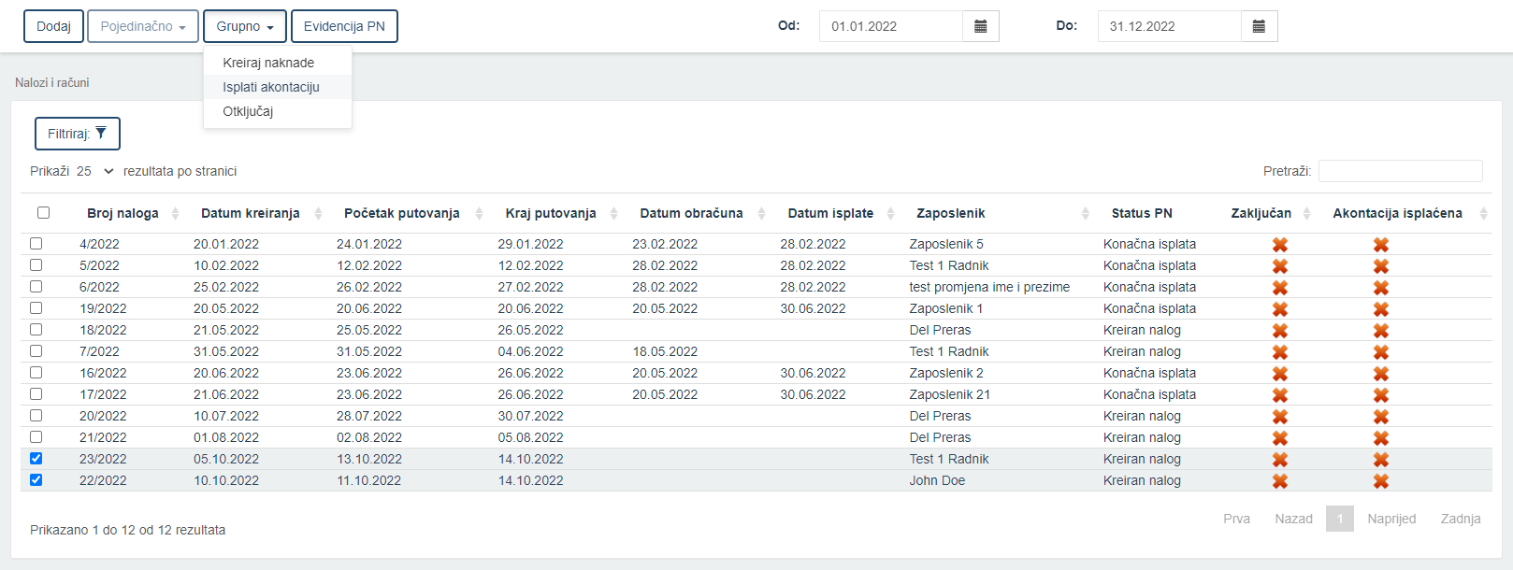Check the row checkbox for nalog 6/2022
This screenshot has height=570, width=1513.
36,287
